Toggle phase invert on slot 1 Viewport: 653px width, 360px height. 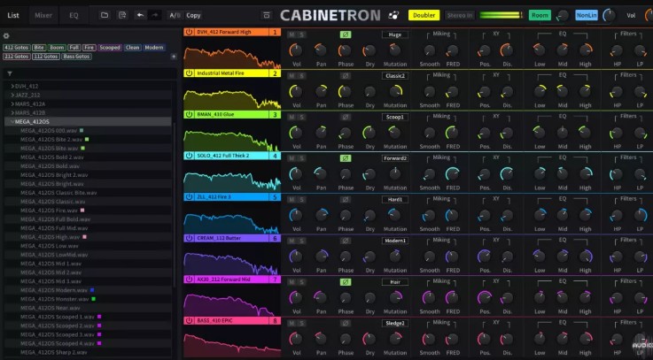345,34
